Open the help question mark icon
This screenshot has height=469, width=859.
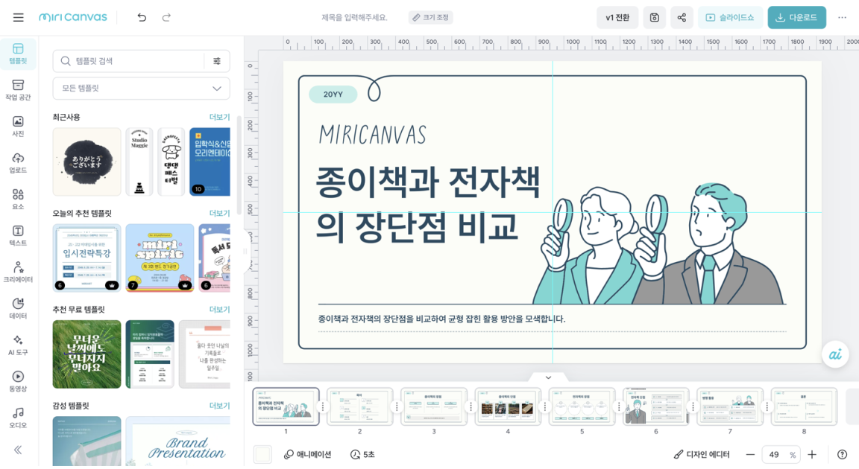(842, 454)
